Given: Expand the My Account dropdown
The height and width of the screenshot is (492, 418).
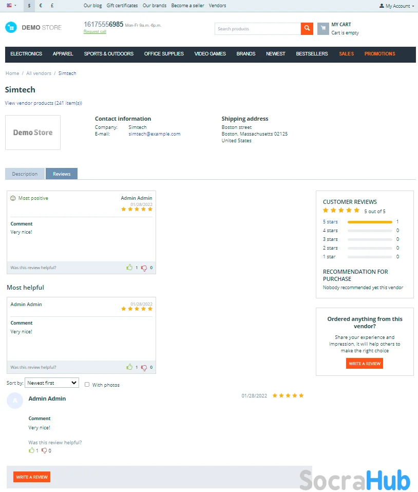Looking at the screenshot, I should click(396, 6).
